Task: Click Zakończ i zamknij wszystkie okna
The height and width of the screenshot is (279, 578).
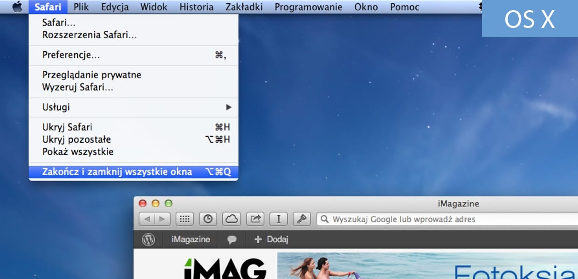Action: point(133,172)
